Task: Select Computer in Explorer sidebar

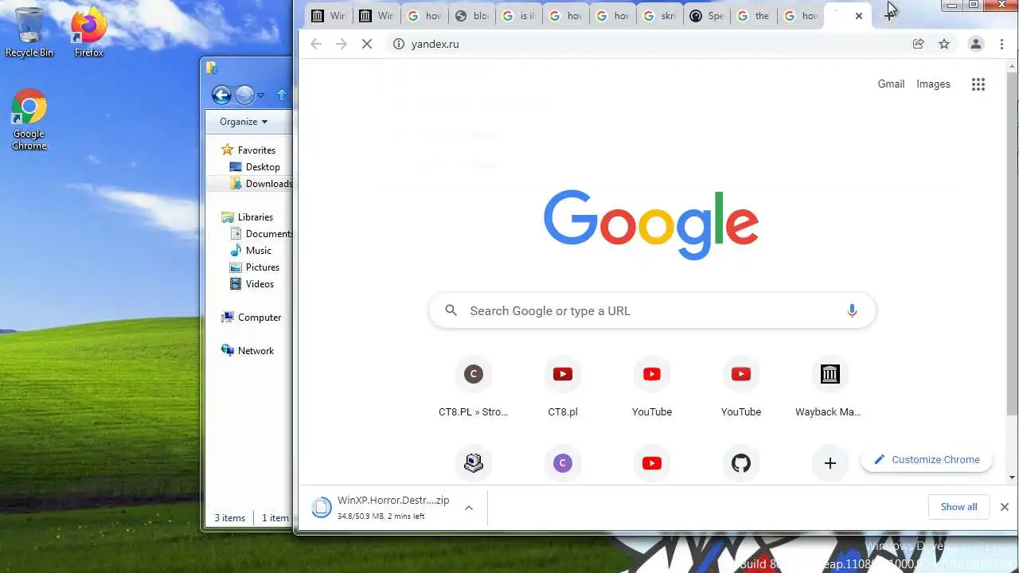Action: [x=251, y=317]
